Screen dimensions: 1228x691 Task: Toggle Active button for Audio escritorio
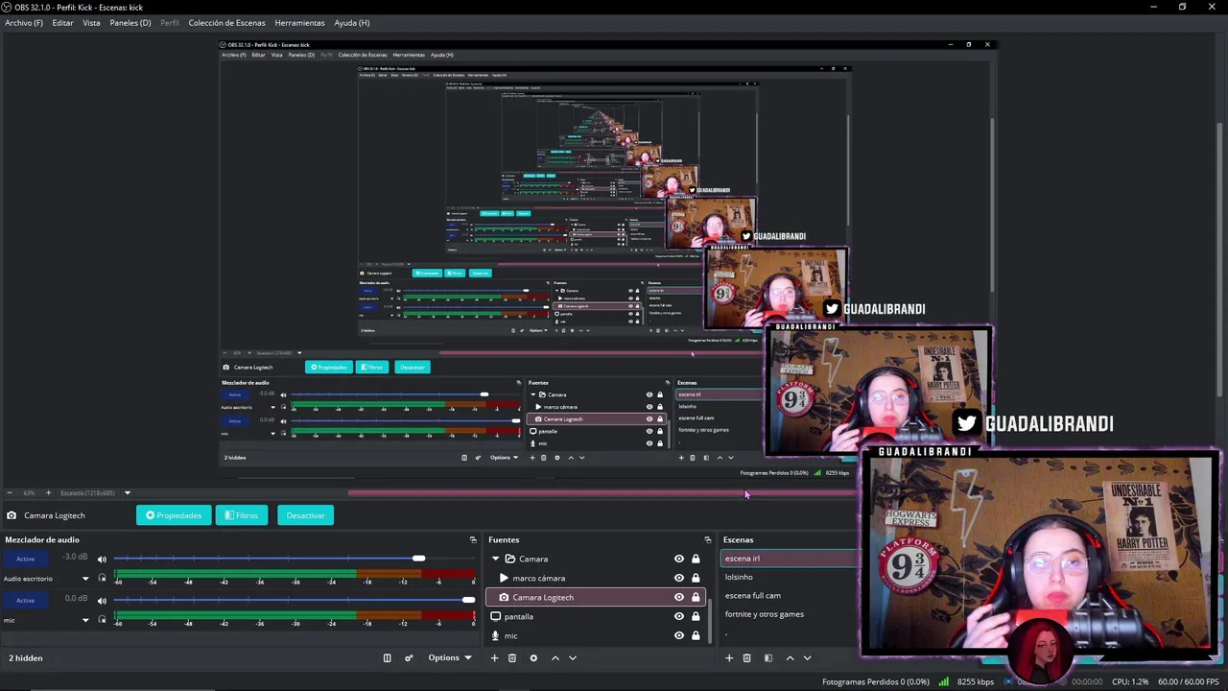(26, 559)
